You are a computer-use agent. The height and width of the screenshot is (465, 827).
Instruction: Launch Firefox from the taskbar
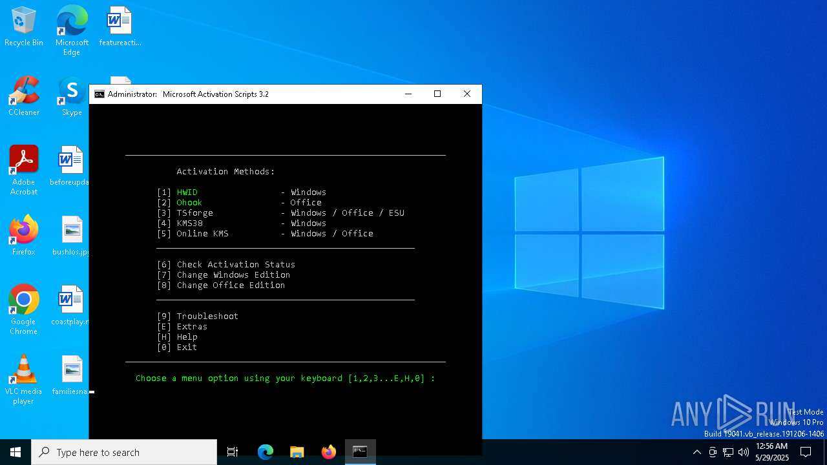[328, 452]
